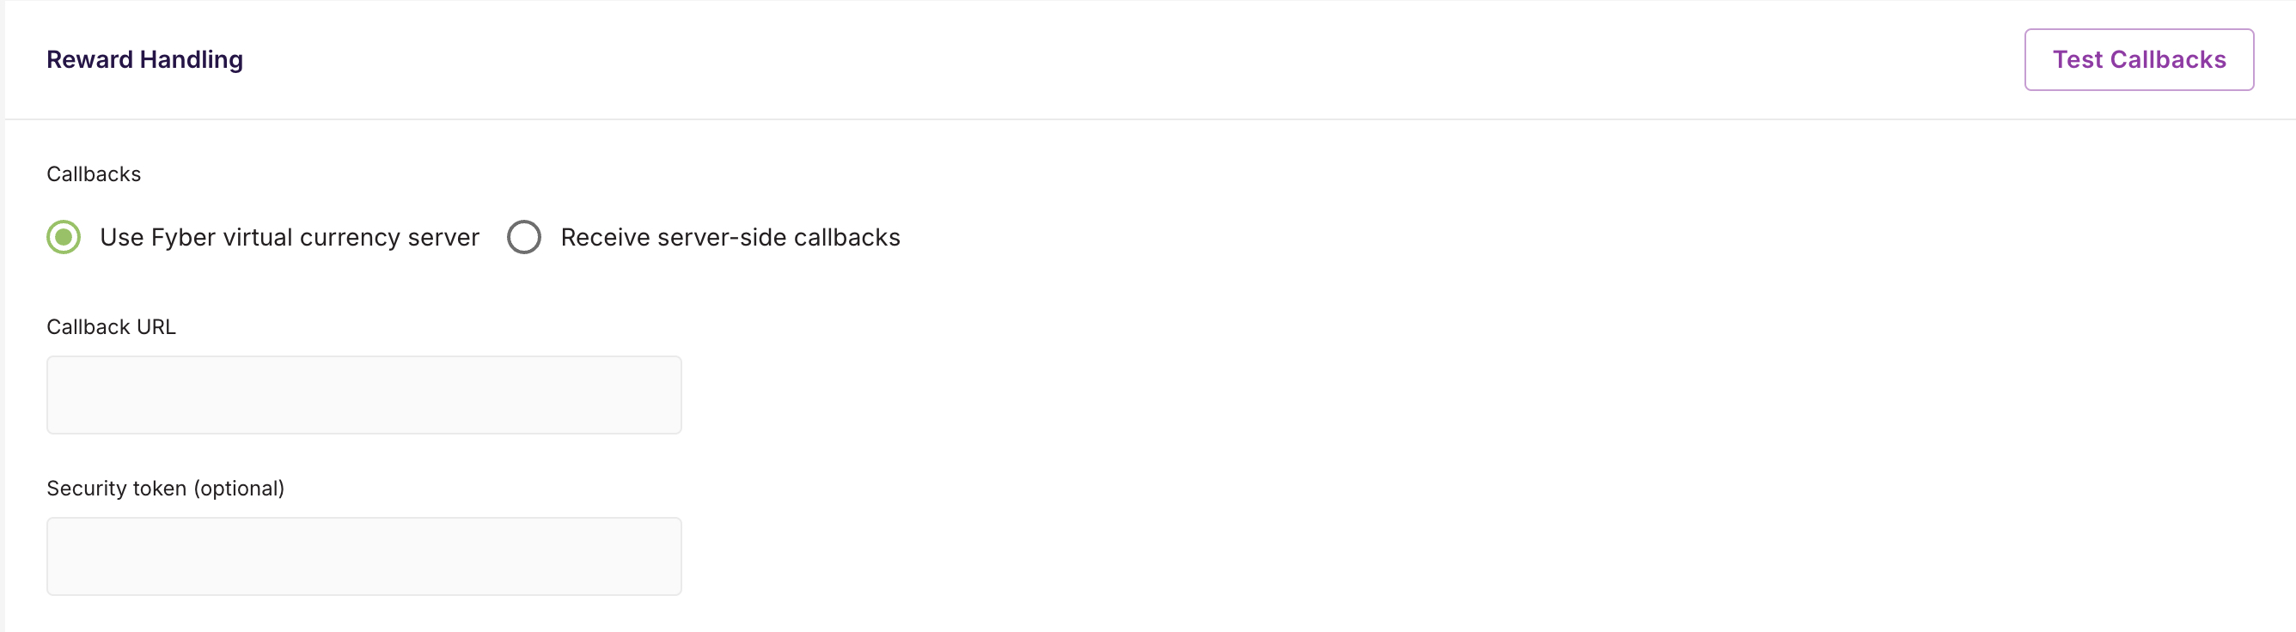Keep Fyber virtual currency server selected

(64, 238)
